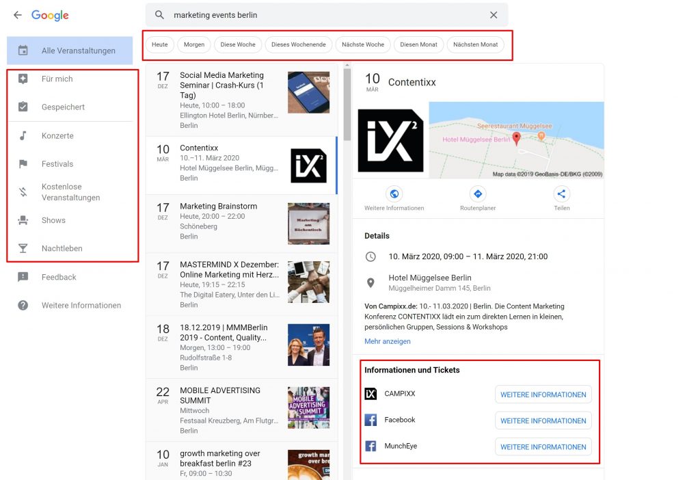700x480 pixels.
Task: Click WEITERE INFORMATIONEN for Facebook
Action: pyautogui.click(x=543, y=421)
